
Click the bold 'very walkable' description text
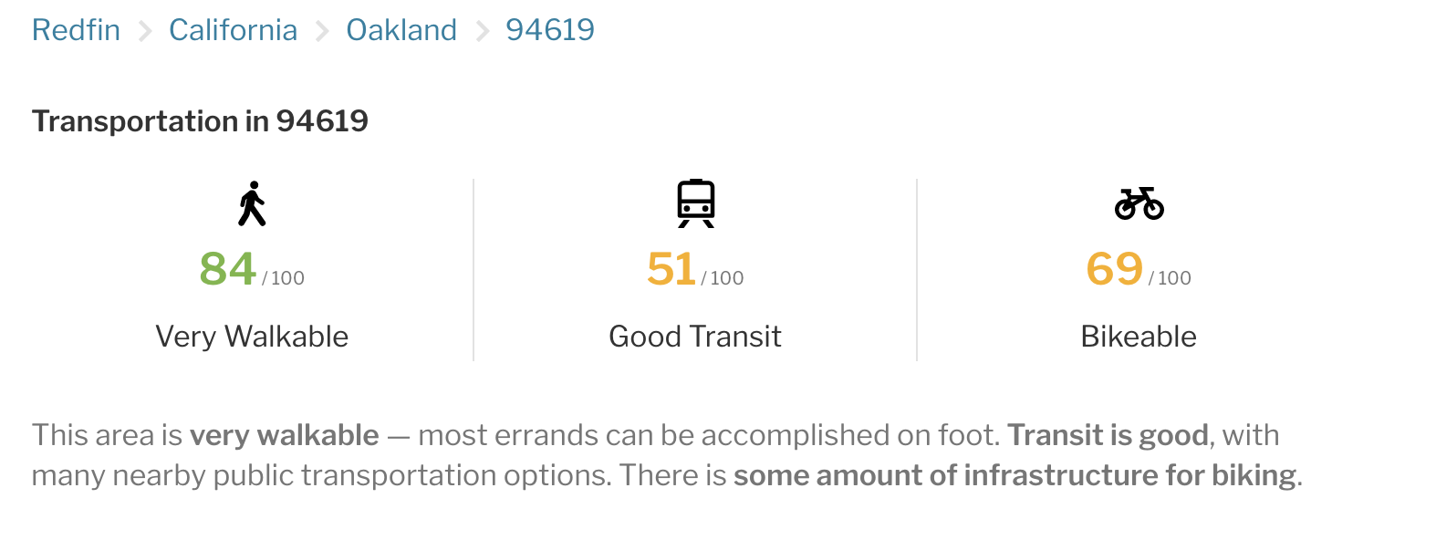click(284, 435)
